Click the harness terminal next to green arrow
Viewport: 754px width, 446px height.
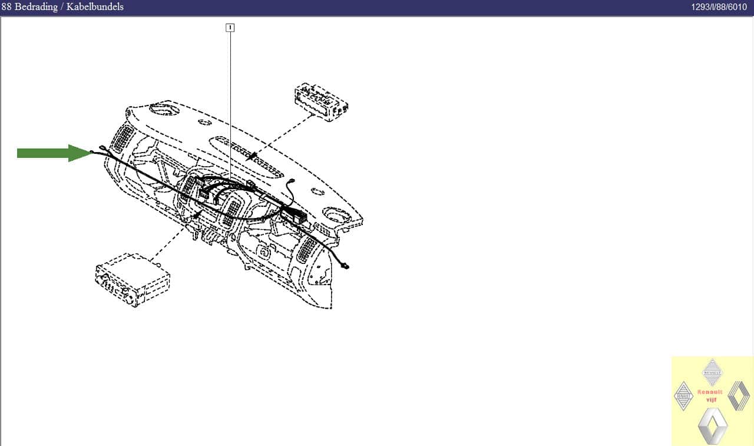tap(92, 154)
